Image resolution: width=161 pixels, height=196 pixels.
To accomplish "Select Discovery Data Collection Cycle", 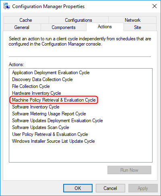I will (x=42, y=79).
